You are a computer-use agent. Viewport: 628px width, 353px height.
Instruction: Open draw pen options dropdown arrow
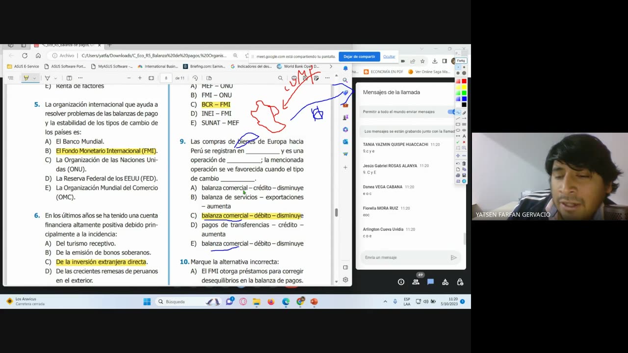pos(55,78)
